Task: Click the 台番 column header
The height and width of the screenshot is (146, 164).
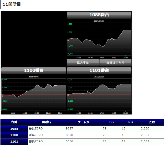Action: point(14,122)
